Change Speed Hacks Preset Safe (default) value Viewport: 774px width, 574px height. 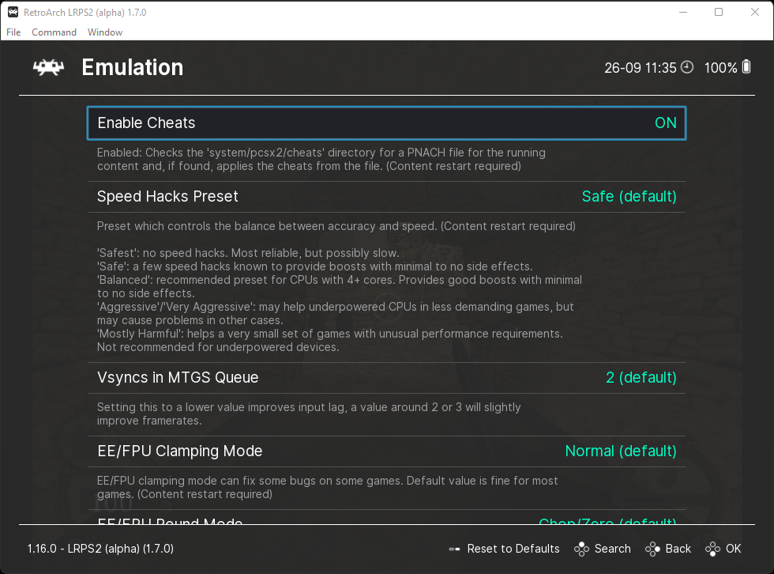[x=629, y=196]
